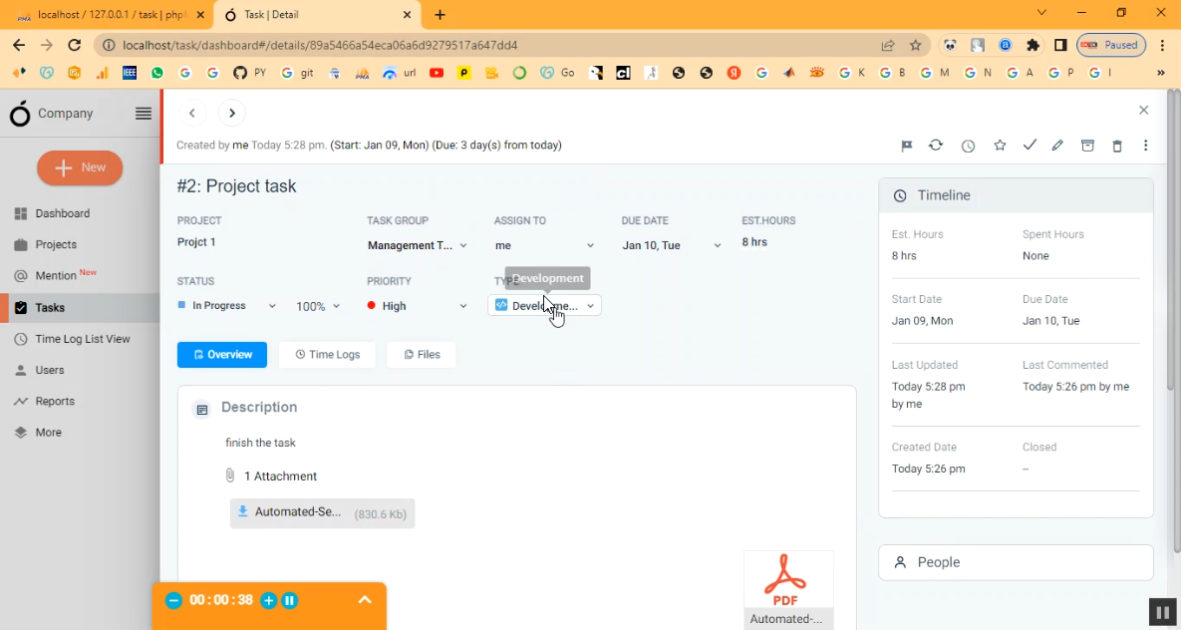Toggle the sidebar hamburger menu
This screenshot has height=630, width=1181.
[x=144, y=114]
